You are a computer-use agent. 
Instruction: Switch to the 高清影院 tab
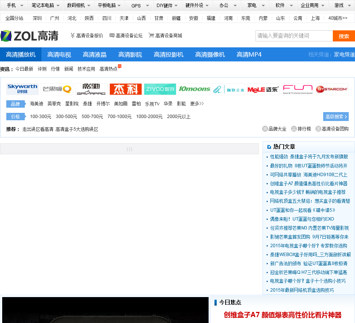[x=130, y=54]
